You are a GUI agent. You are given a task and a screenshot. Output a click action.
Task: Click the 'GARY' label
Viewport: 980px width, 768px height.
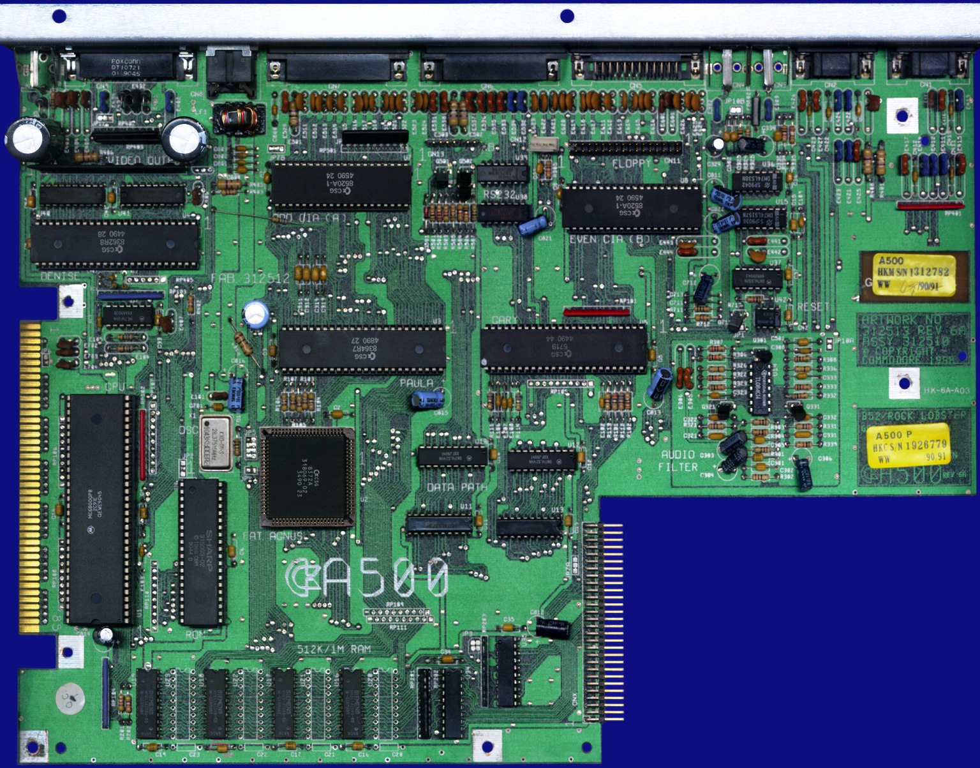505,320
